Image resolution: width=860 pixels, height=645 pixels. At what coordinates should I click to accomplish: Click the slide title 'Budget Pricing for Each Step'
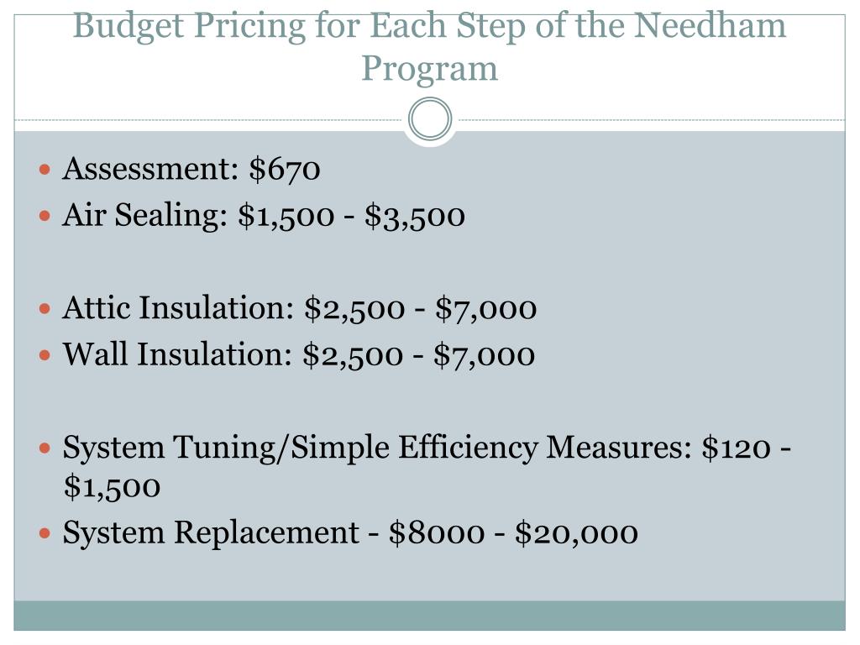tap(429, 46)
